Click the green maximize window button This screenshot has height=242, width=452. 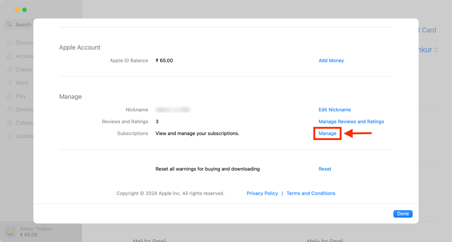(x=24, y=10)
